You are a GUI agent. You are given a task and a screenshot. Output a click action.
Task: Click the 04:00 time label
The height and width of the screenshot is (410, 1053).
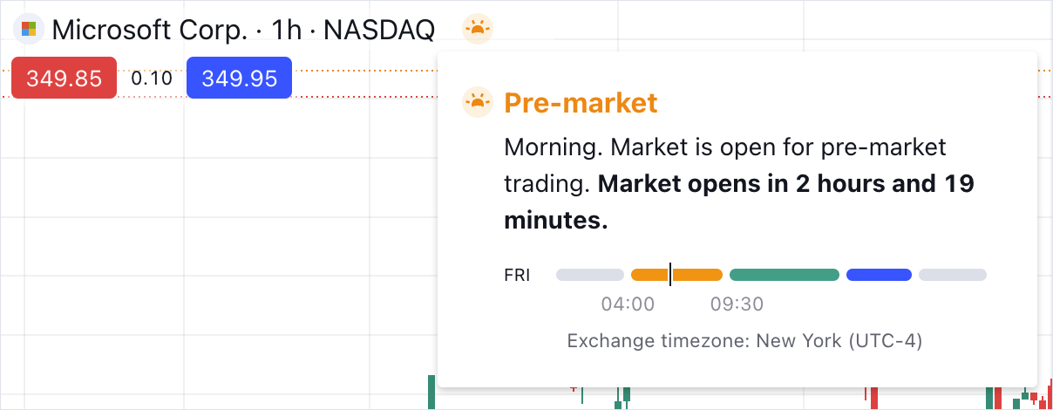628,304
